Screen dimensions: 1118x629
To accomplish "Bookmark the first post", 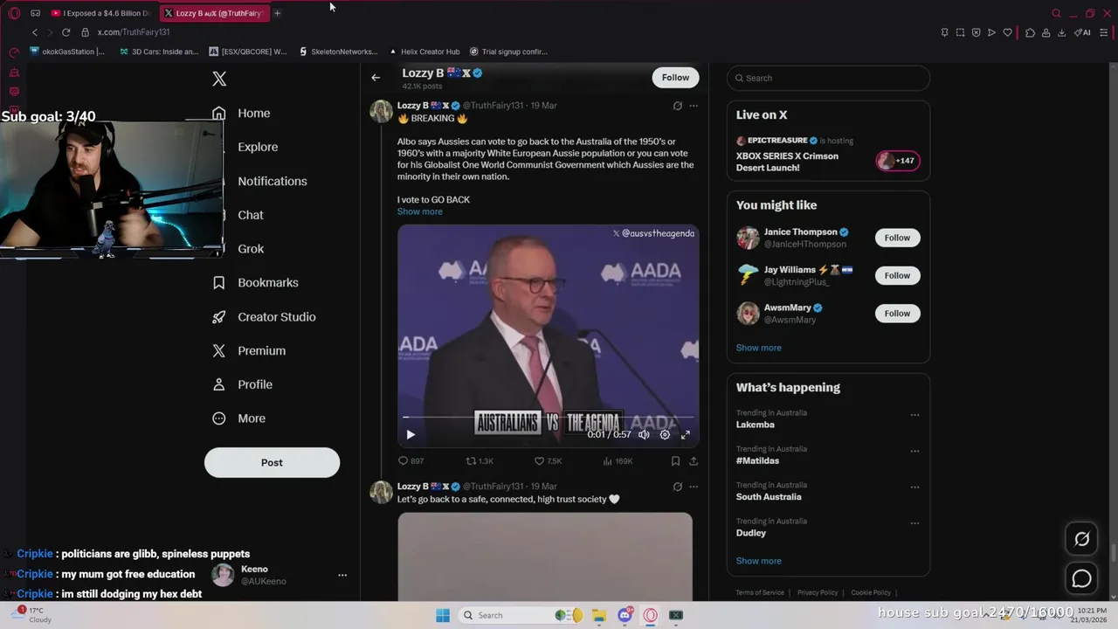I will [675, 460].
